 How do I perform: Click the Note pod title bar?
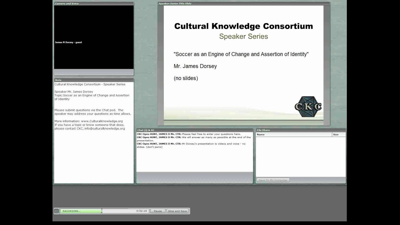click(x=94, y=80)
